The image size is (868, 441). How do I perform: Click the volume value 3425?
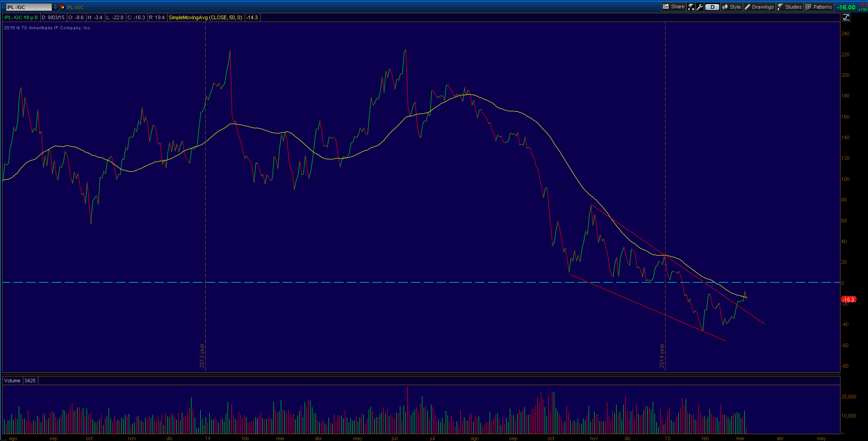tap(30, 381)
